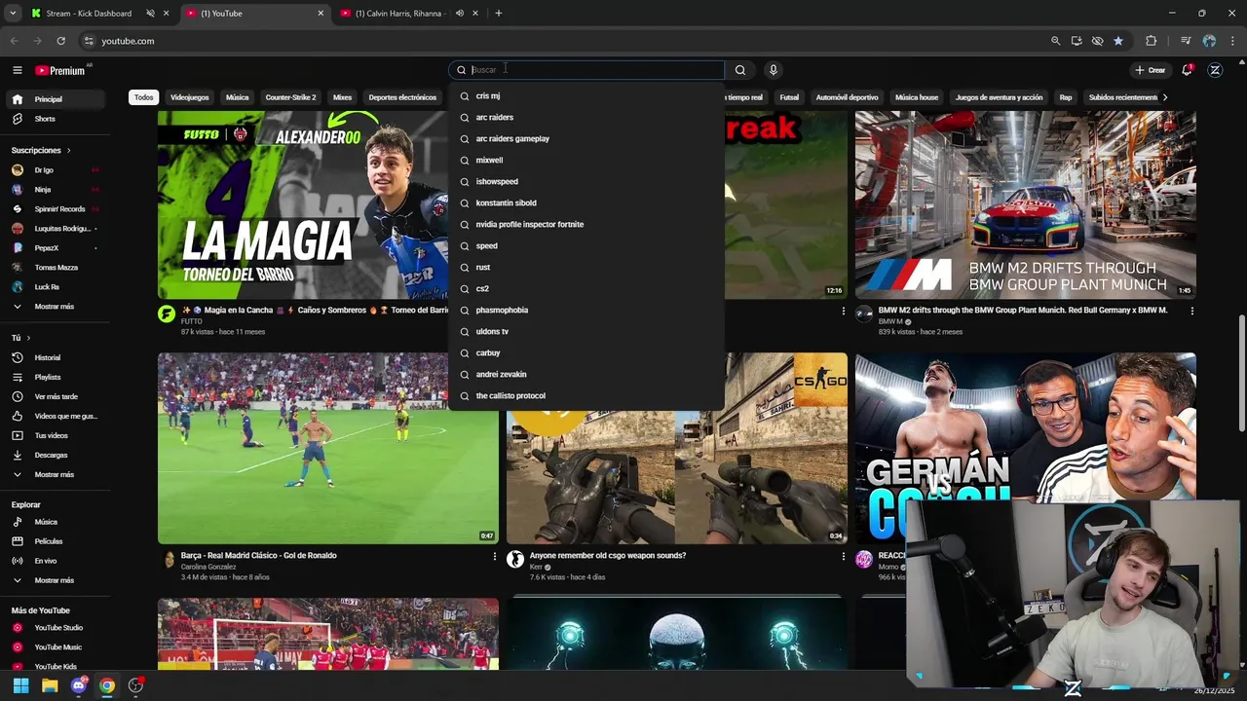Choose search suggestion 'ishowspeed'

point(586,182)
